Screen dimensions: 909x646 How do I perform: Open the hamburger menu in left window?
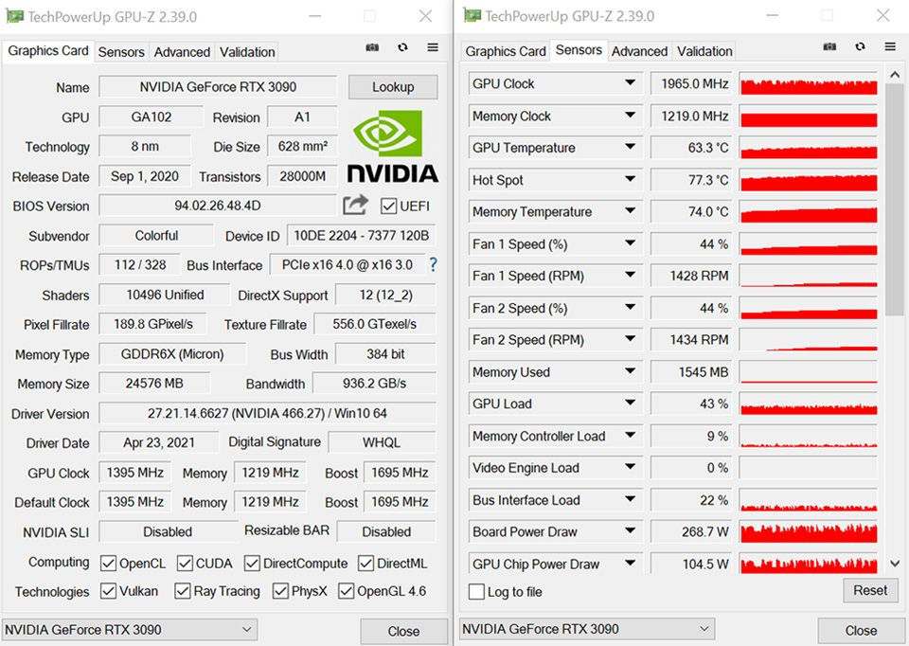tap(433, 47)
